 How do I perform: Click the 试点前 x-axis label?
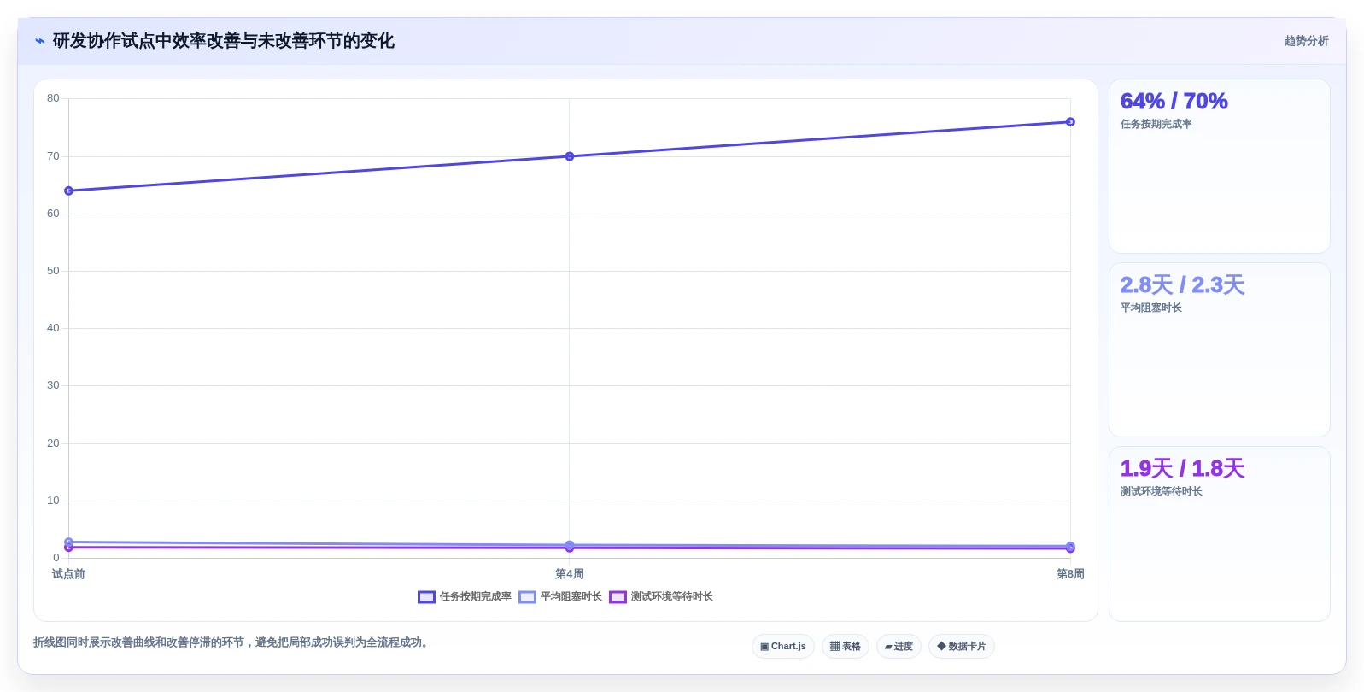pyautogui.click(x=68, y=574)
